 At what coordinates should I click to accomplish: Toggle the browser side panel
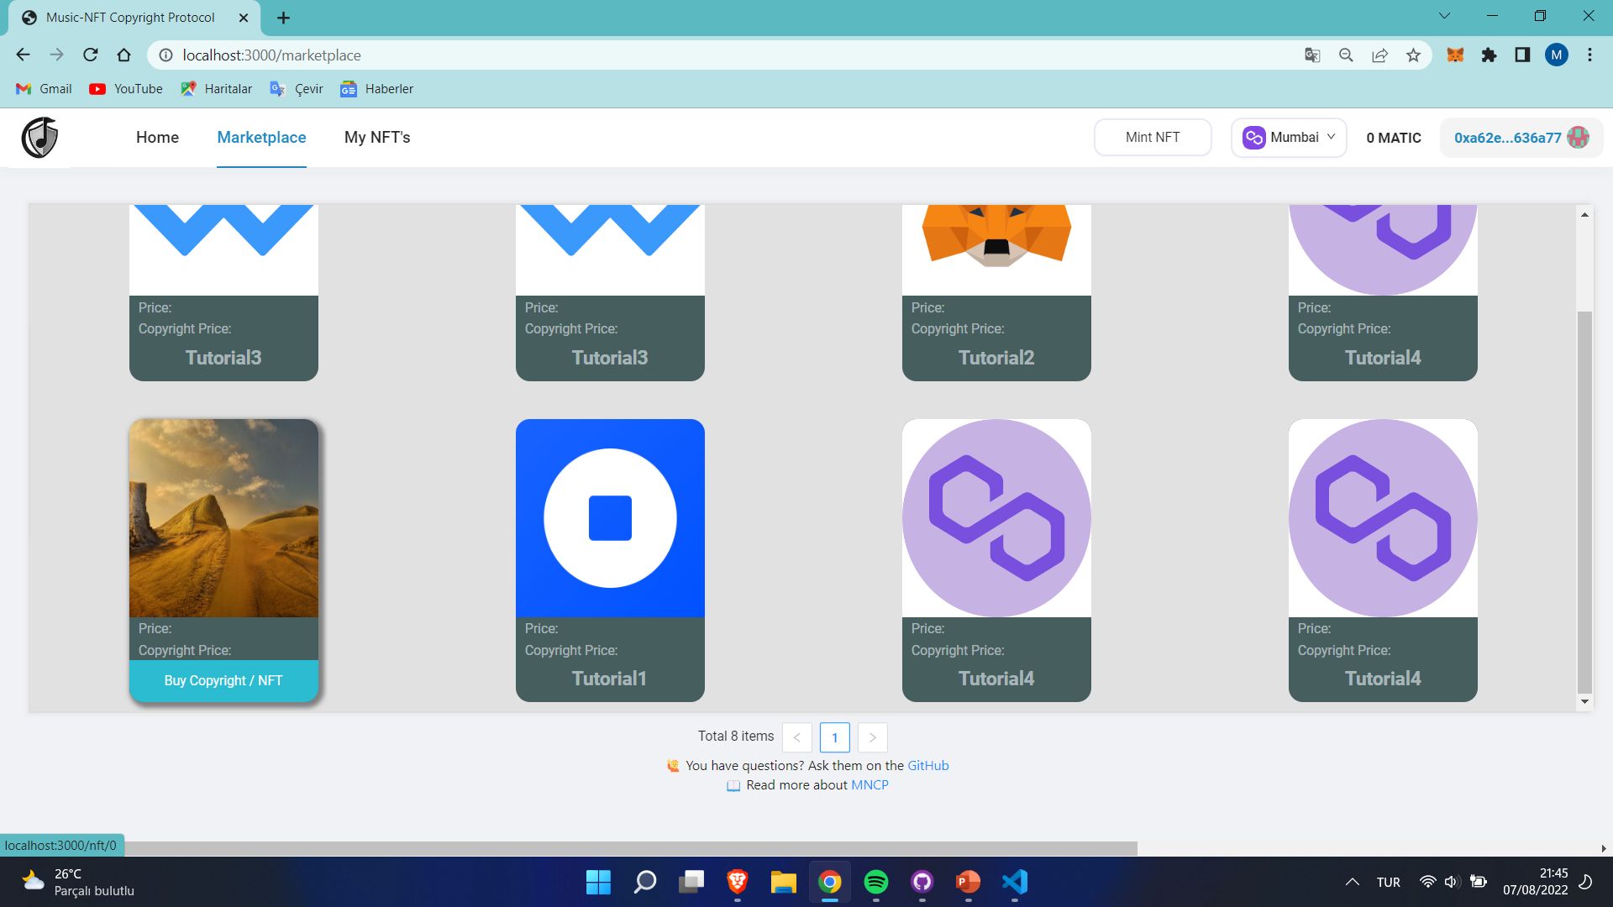(x=1522, y=55)
